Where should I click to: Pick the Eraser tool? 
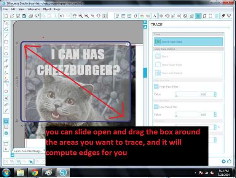[6, 105]
